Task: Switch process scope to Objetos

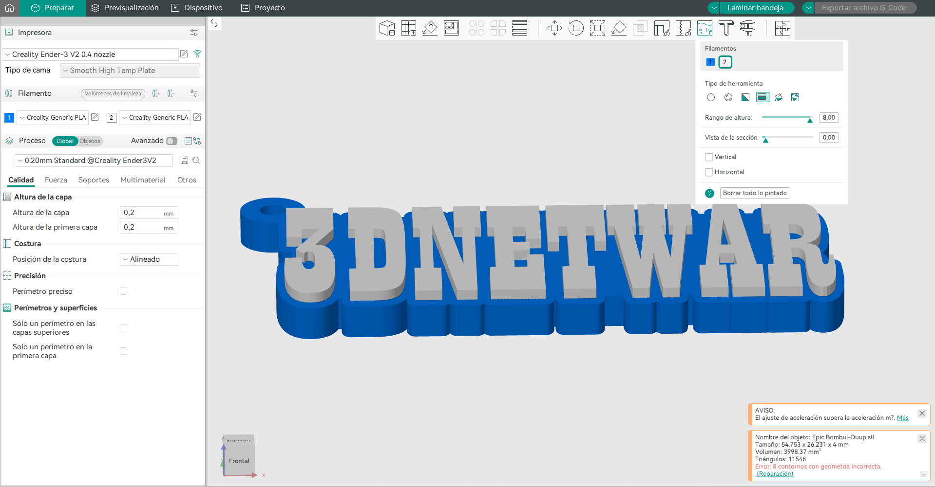Action: pos(90,141)
